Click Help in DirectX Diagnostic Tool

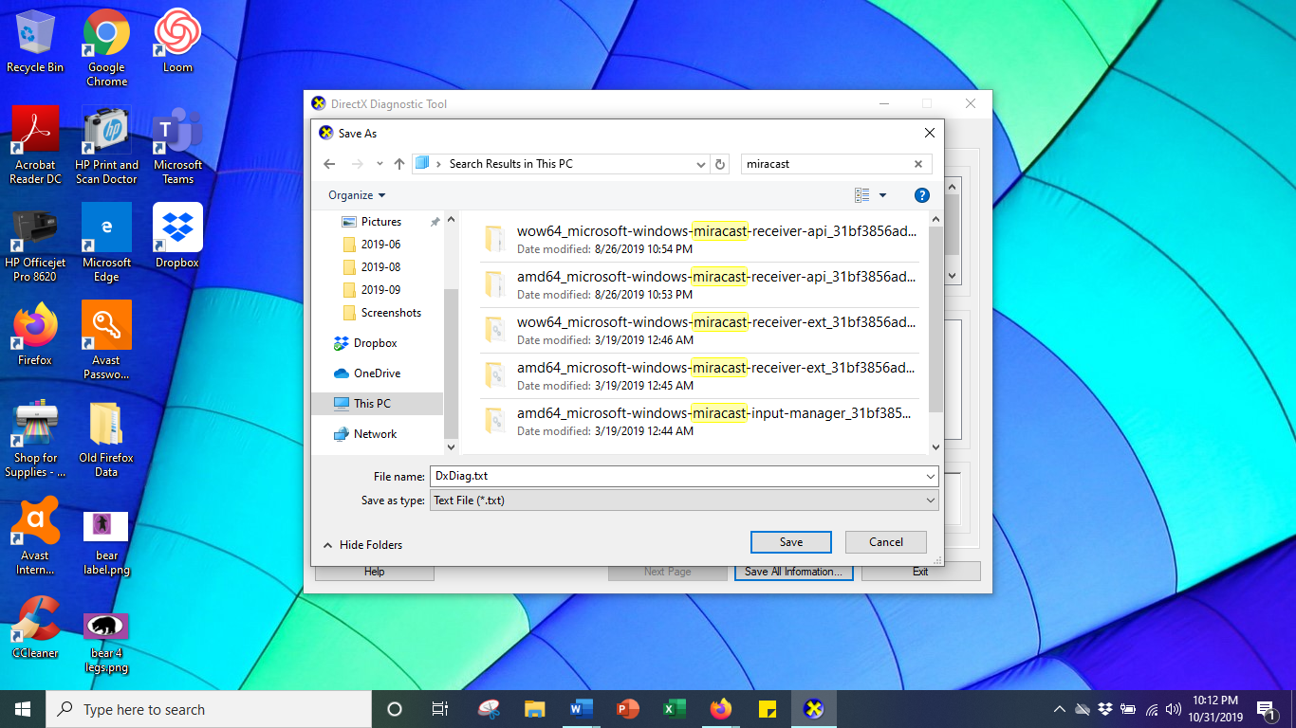point(375,572)
